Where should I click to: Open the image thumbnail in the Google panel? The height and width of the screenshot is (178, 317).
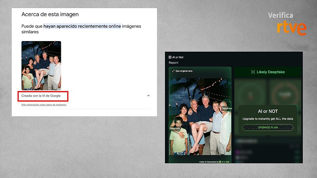(x=41, y=66)
